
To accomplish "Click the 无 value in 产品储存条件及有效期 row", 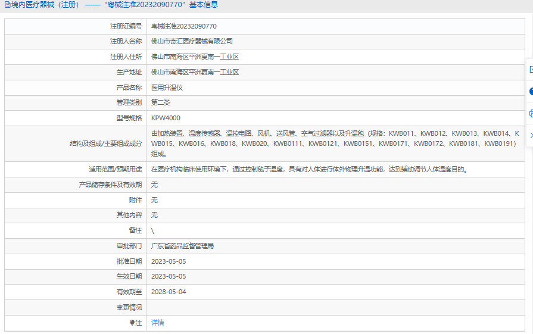I will pyautogui.click(x=154, y=185).
